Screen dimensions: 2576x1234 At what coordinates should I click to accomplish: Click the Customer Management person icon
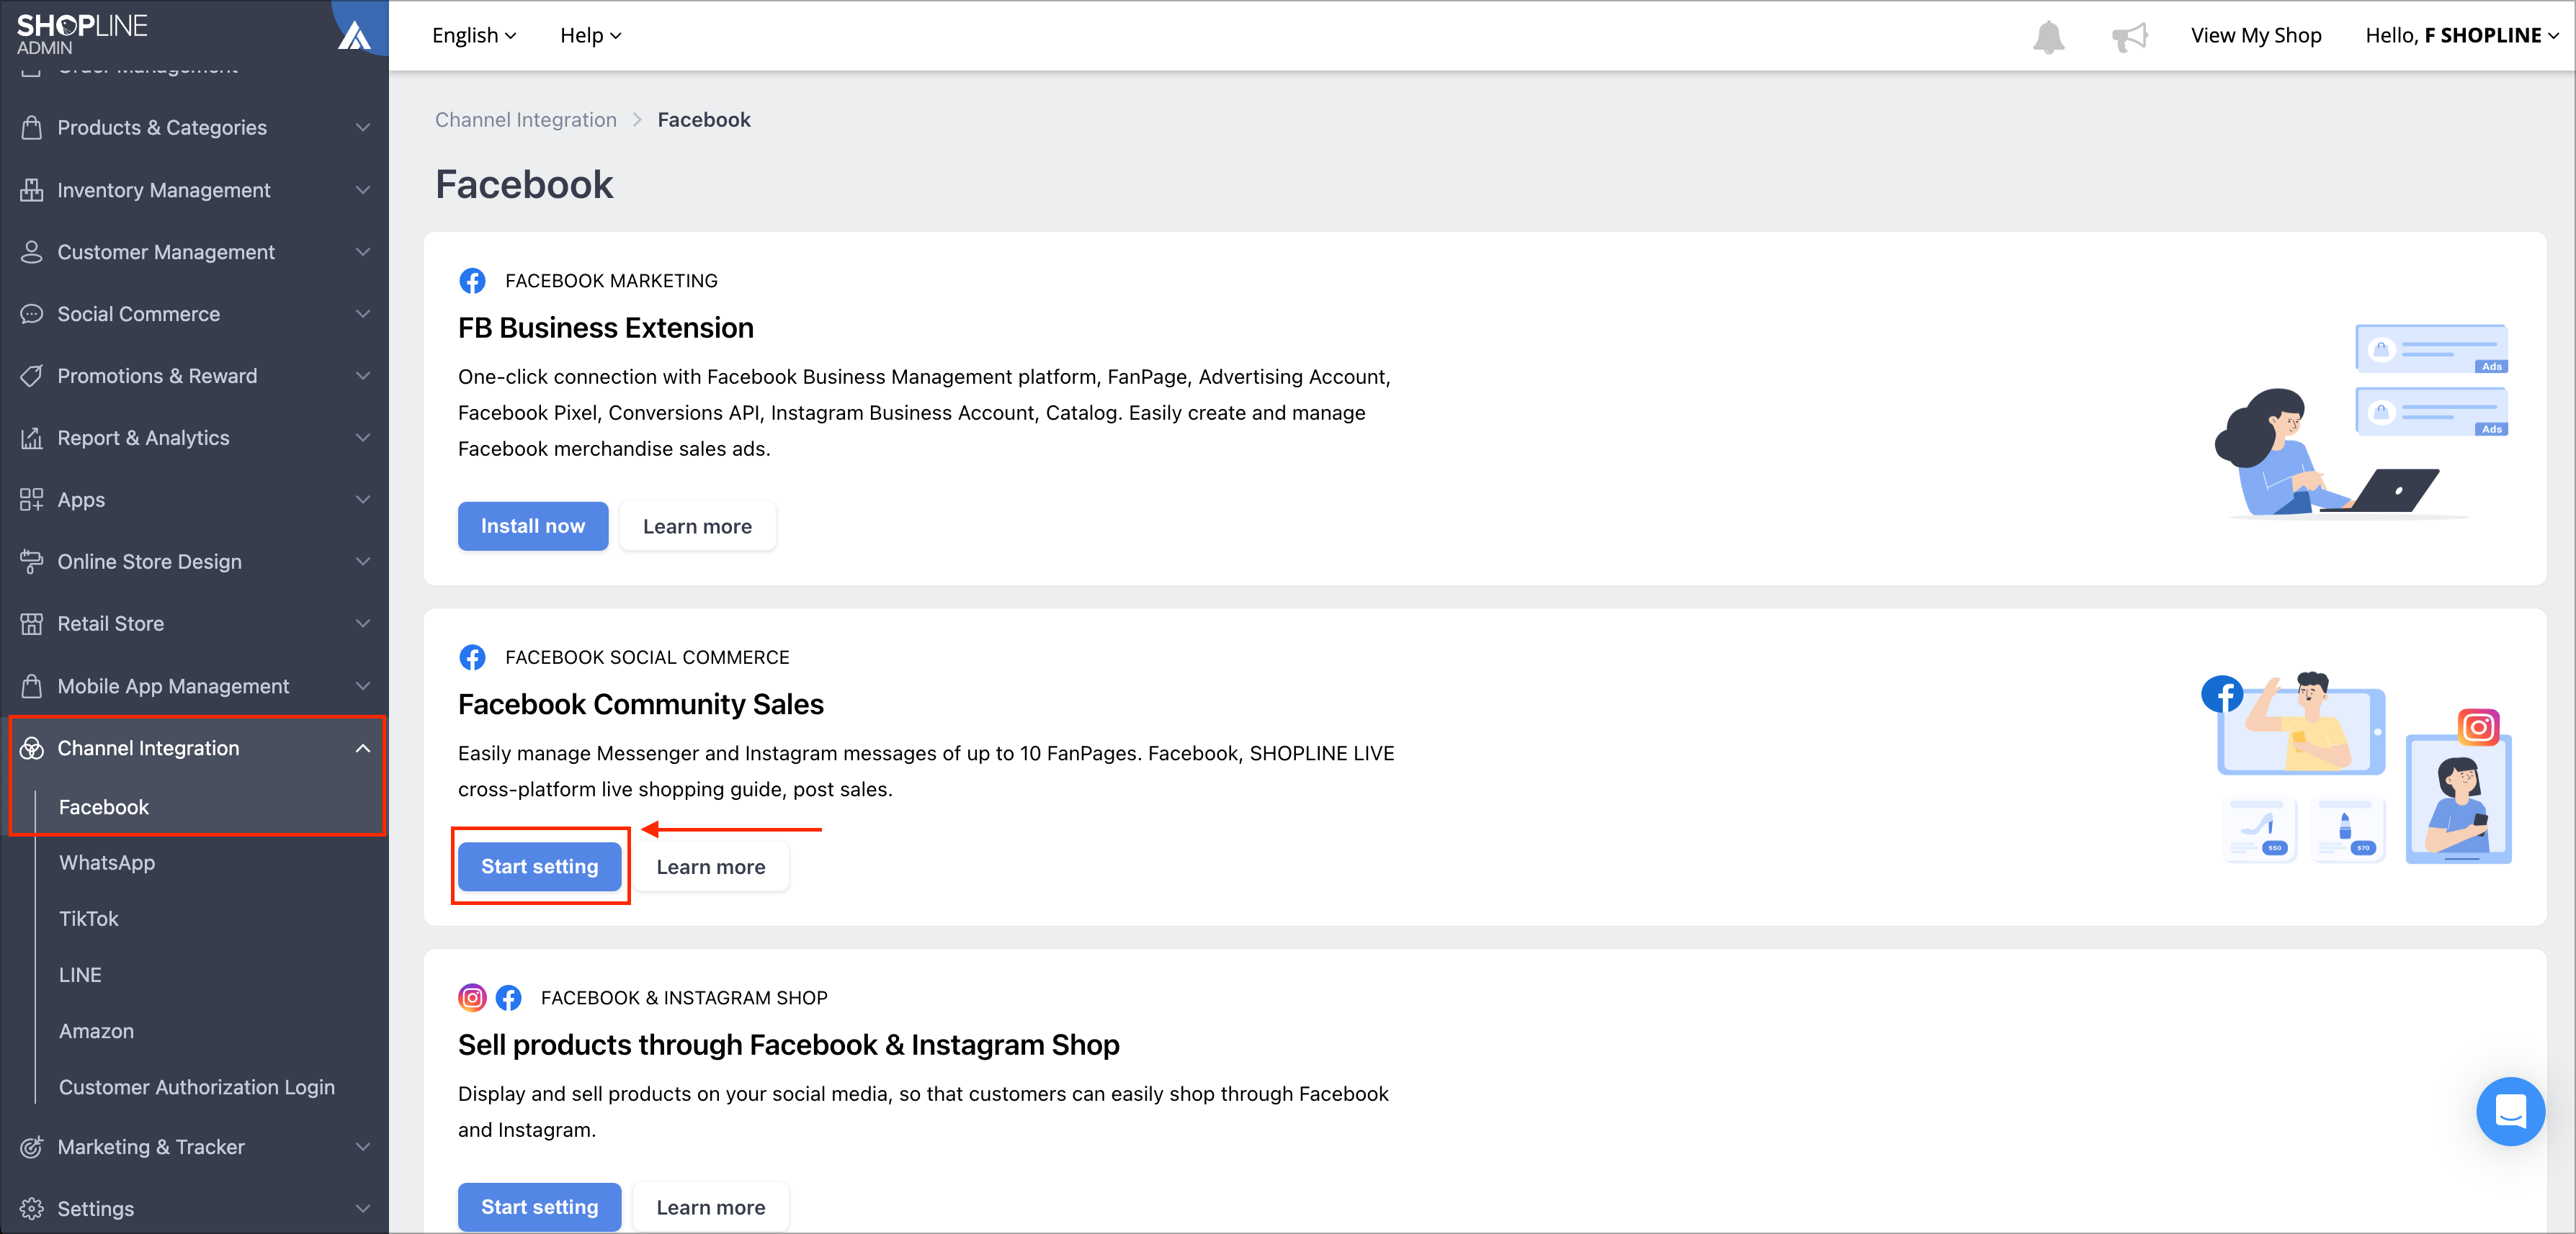(32, 252)
